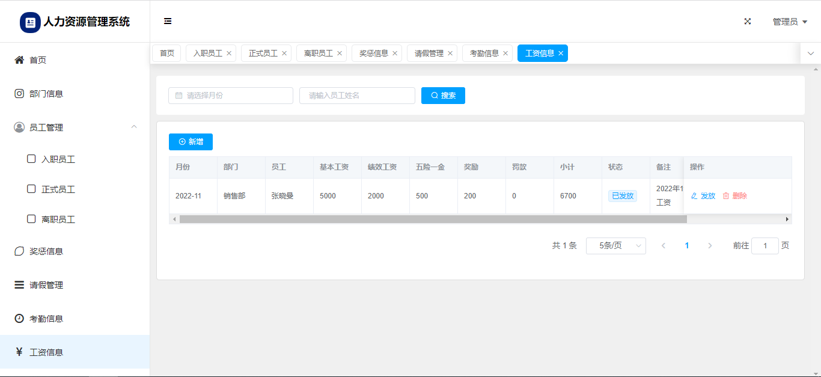Image resolution: width=821 pixels, height=377 pixels.
Task: Toggle fullscreen with the expand icon
Action: (x=748, y=22)
